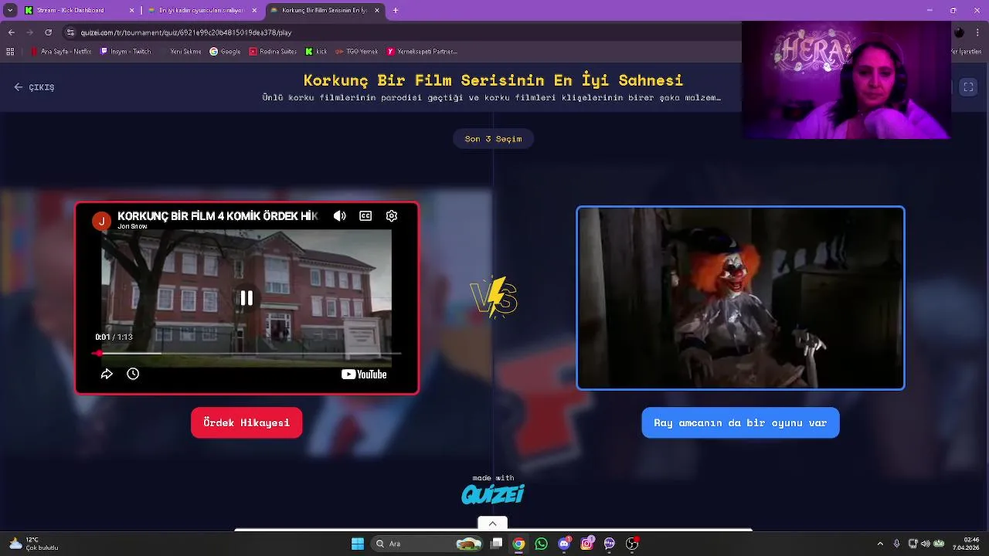The image size is (989, 556).
Task: Click the Son 3 Seçim badge
Action: pyautogui.click(x=493, y=139)
